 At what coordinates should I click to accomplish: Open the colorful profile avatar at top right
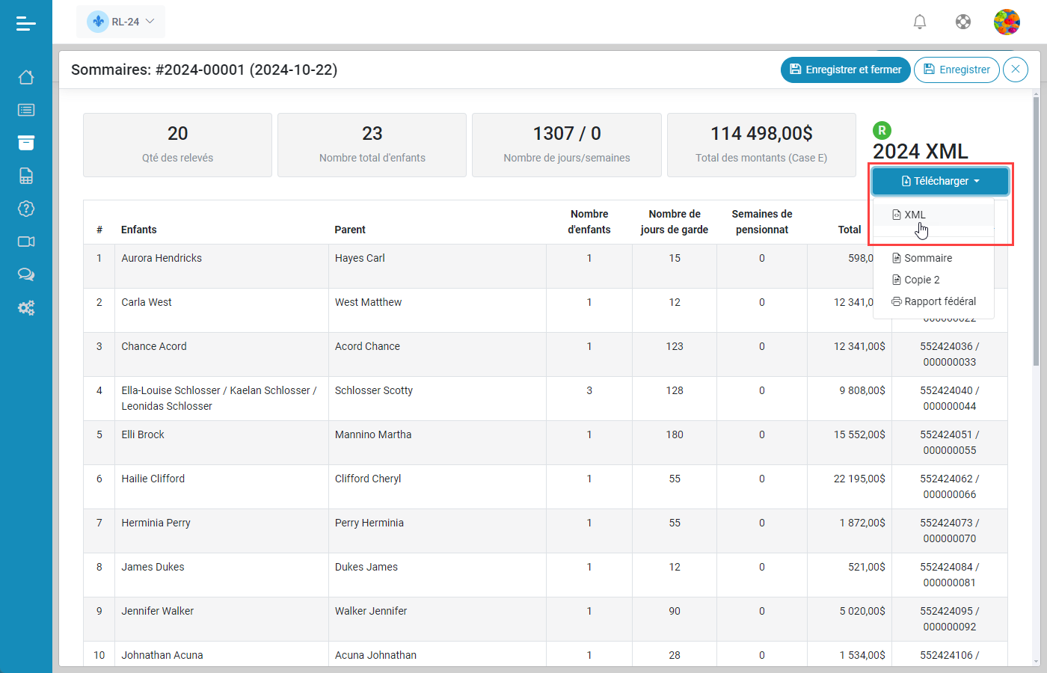[x=1007, y=22]
